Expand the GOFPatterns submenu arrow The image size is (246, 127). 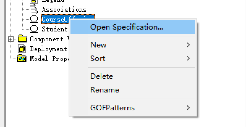tap(188, 108)
